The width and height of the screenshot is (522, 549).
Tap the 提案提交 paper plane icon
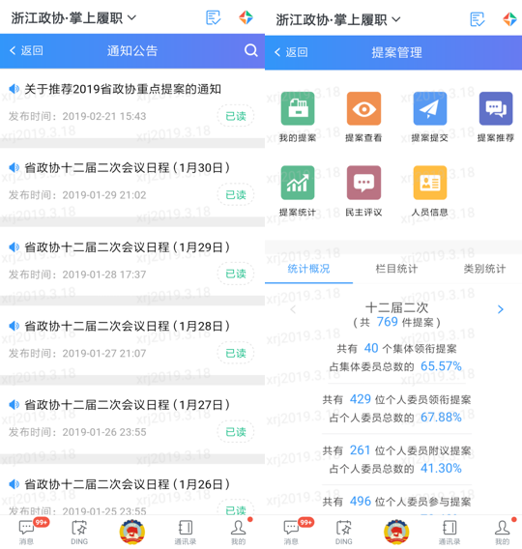coord(430,108)
